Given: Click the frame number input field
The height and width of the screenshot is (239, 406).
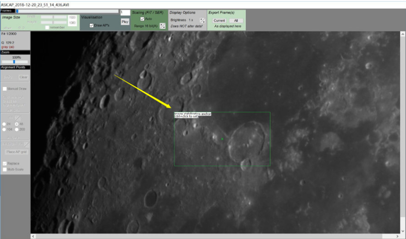Looking at the screenshot, I should coord(124,12).
